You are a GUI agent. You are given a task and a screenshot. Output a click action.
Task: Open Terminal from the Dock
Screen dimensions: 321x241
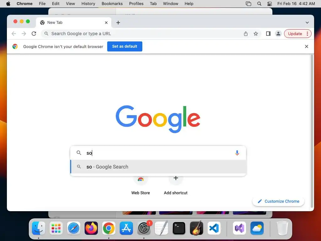[x=179, y=228]
